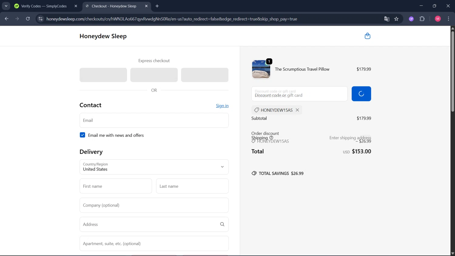Open the shopping bag cart icon
455x256 pixels.
tap(367, 36)
